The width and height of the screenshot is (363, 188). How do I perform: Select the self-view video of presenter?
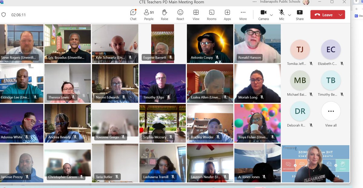click(x=316, y=164)
